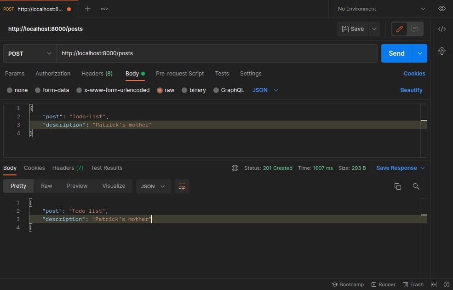Expand the Save button dropdown arrow
The image size is (453, 290).
pyautogui.click(x=374, y=29)
